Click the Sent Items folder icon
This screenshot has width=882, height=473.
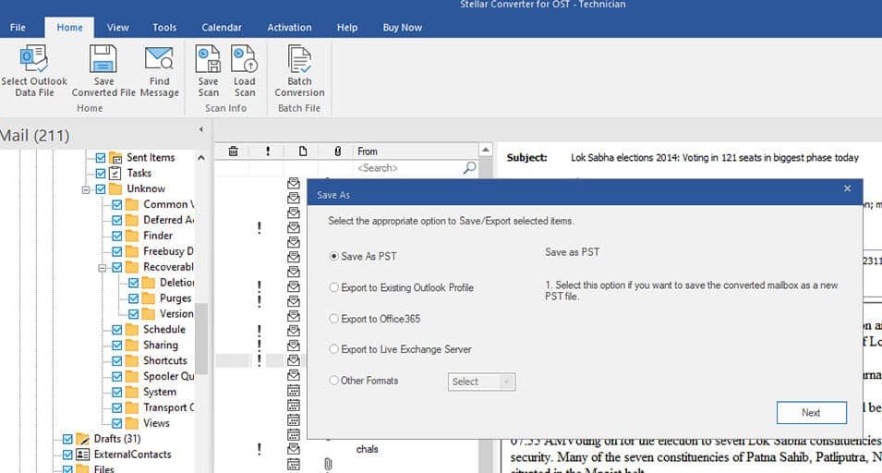pos(115,157)
